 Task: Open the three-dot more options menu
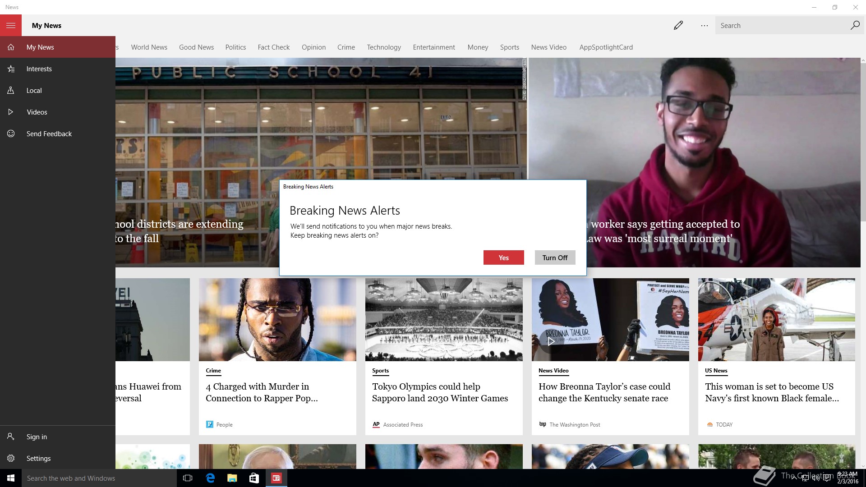(x=705, y=26)
